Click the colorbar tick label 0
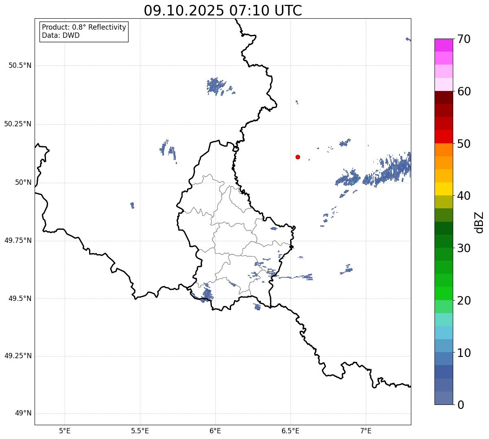489x439 pixels. [x=461, y=405]
